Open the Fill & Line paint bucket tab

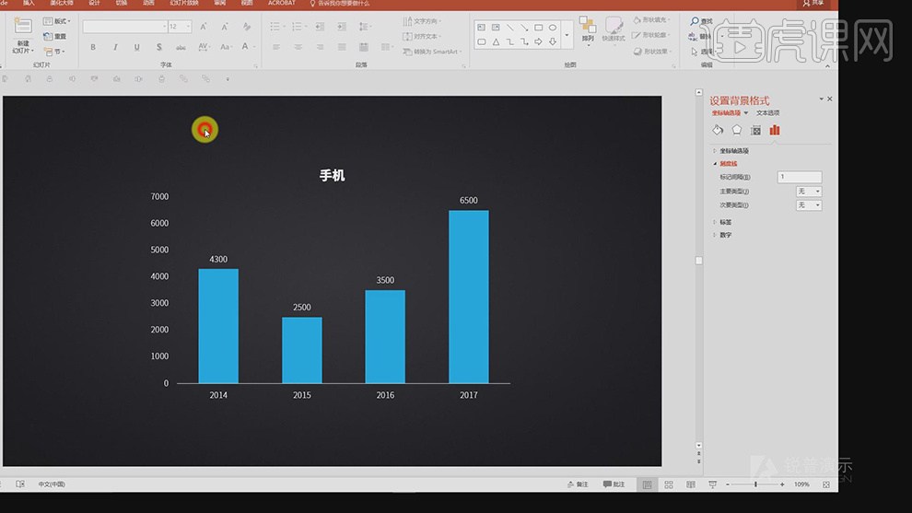pos(718,130)
